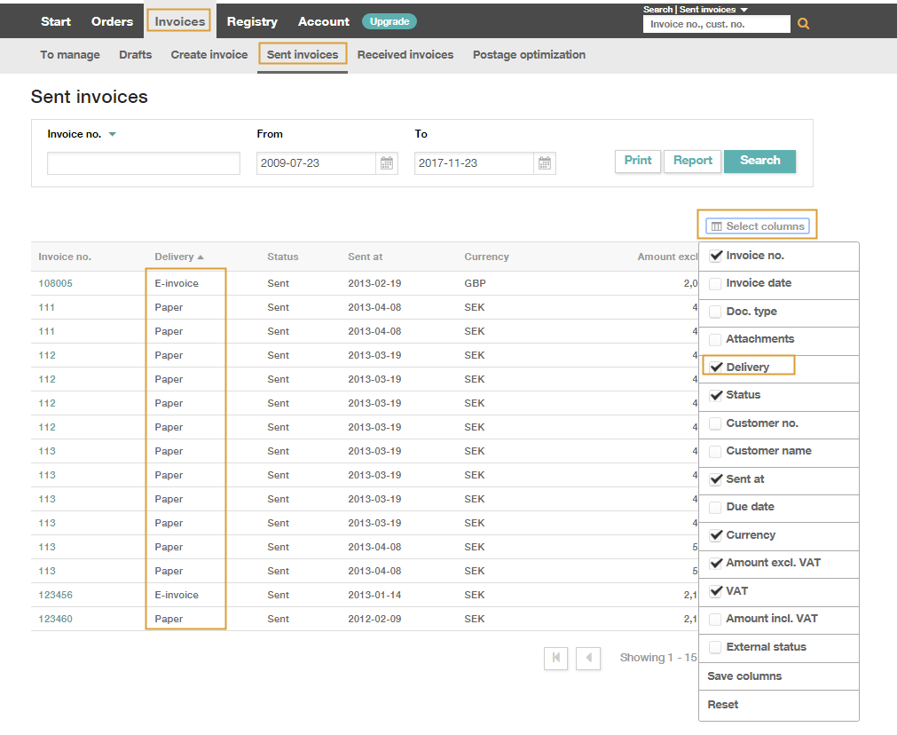Open invoice 123456 link
Image resolution: width=897 pixels, height=735 pixels.
(x=56, y=595)
